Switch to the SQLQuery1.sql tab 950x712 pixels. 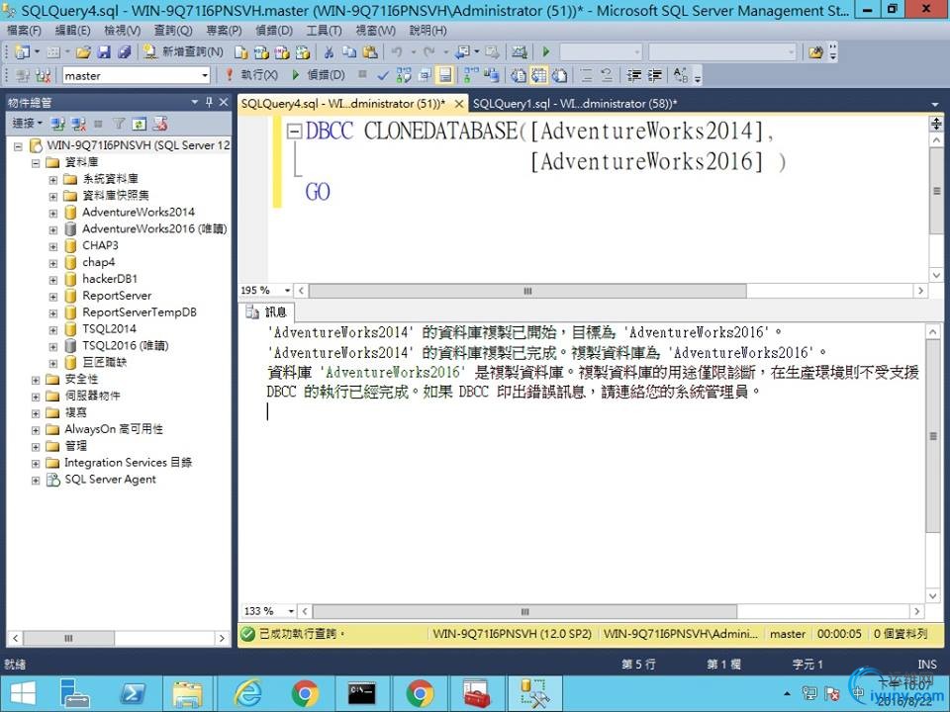(575, 104)
